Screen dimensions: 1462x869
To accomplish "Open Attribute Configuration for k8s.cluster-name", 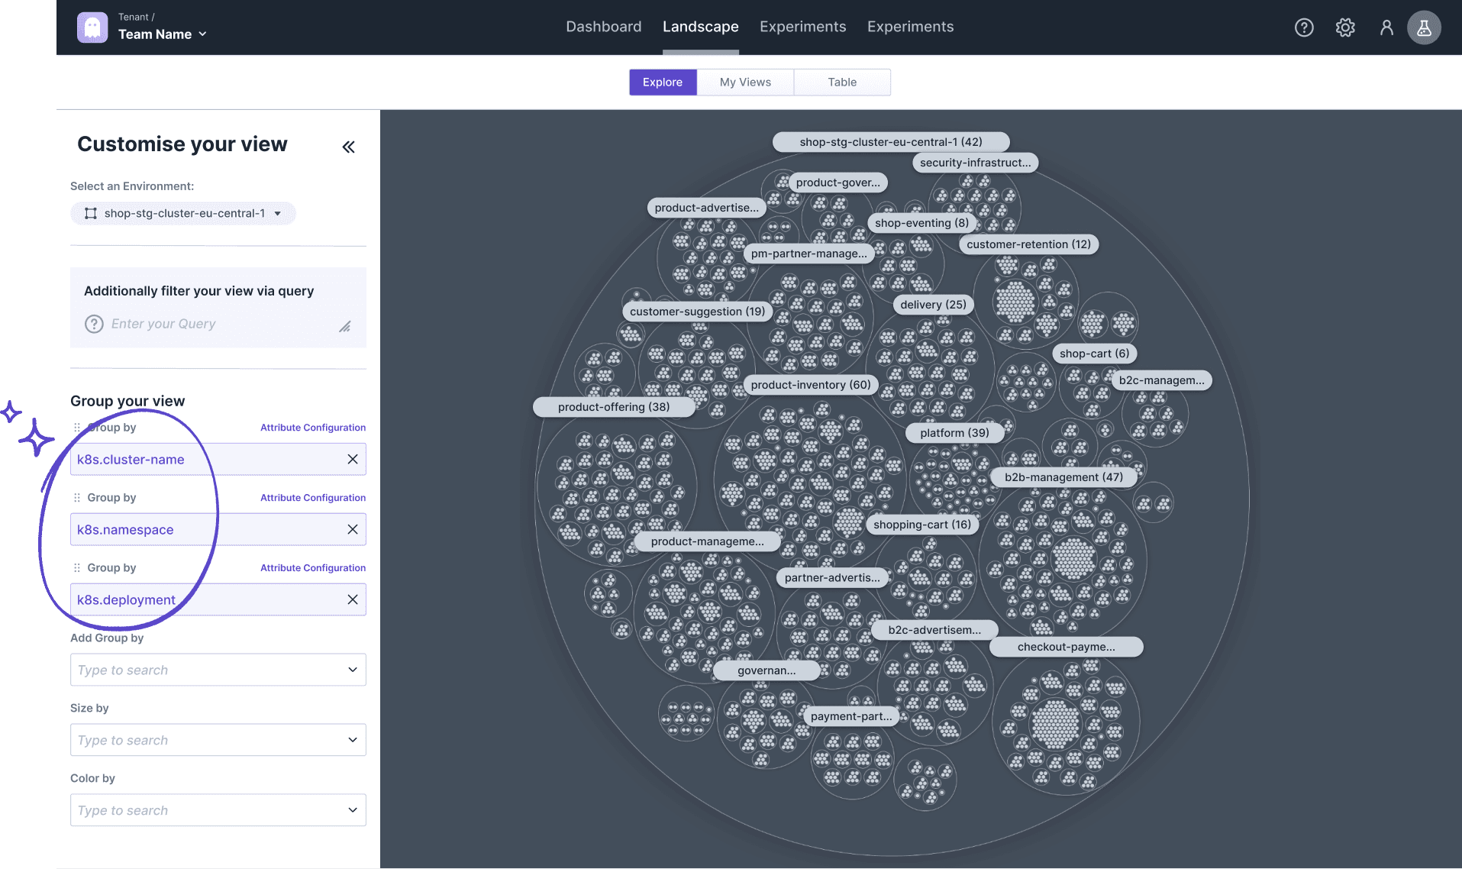I will click(313, 428).
